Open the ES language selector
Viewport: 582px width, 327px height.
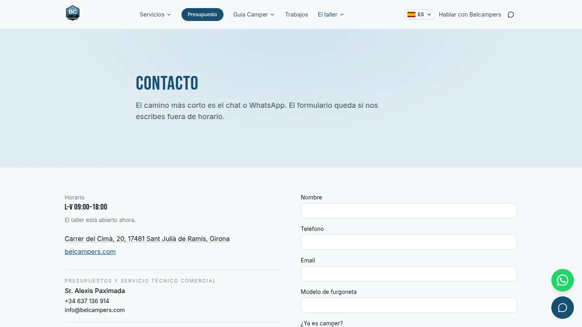(x=420, y=15)
